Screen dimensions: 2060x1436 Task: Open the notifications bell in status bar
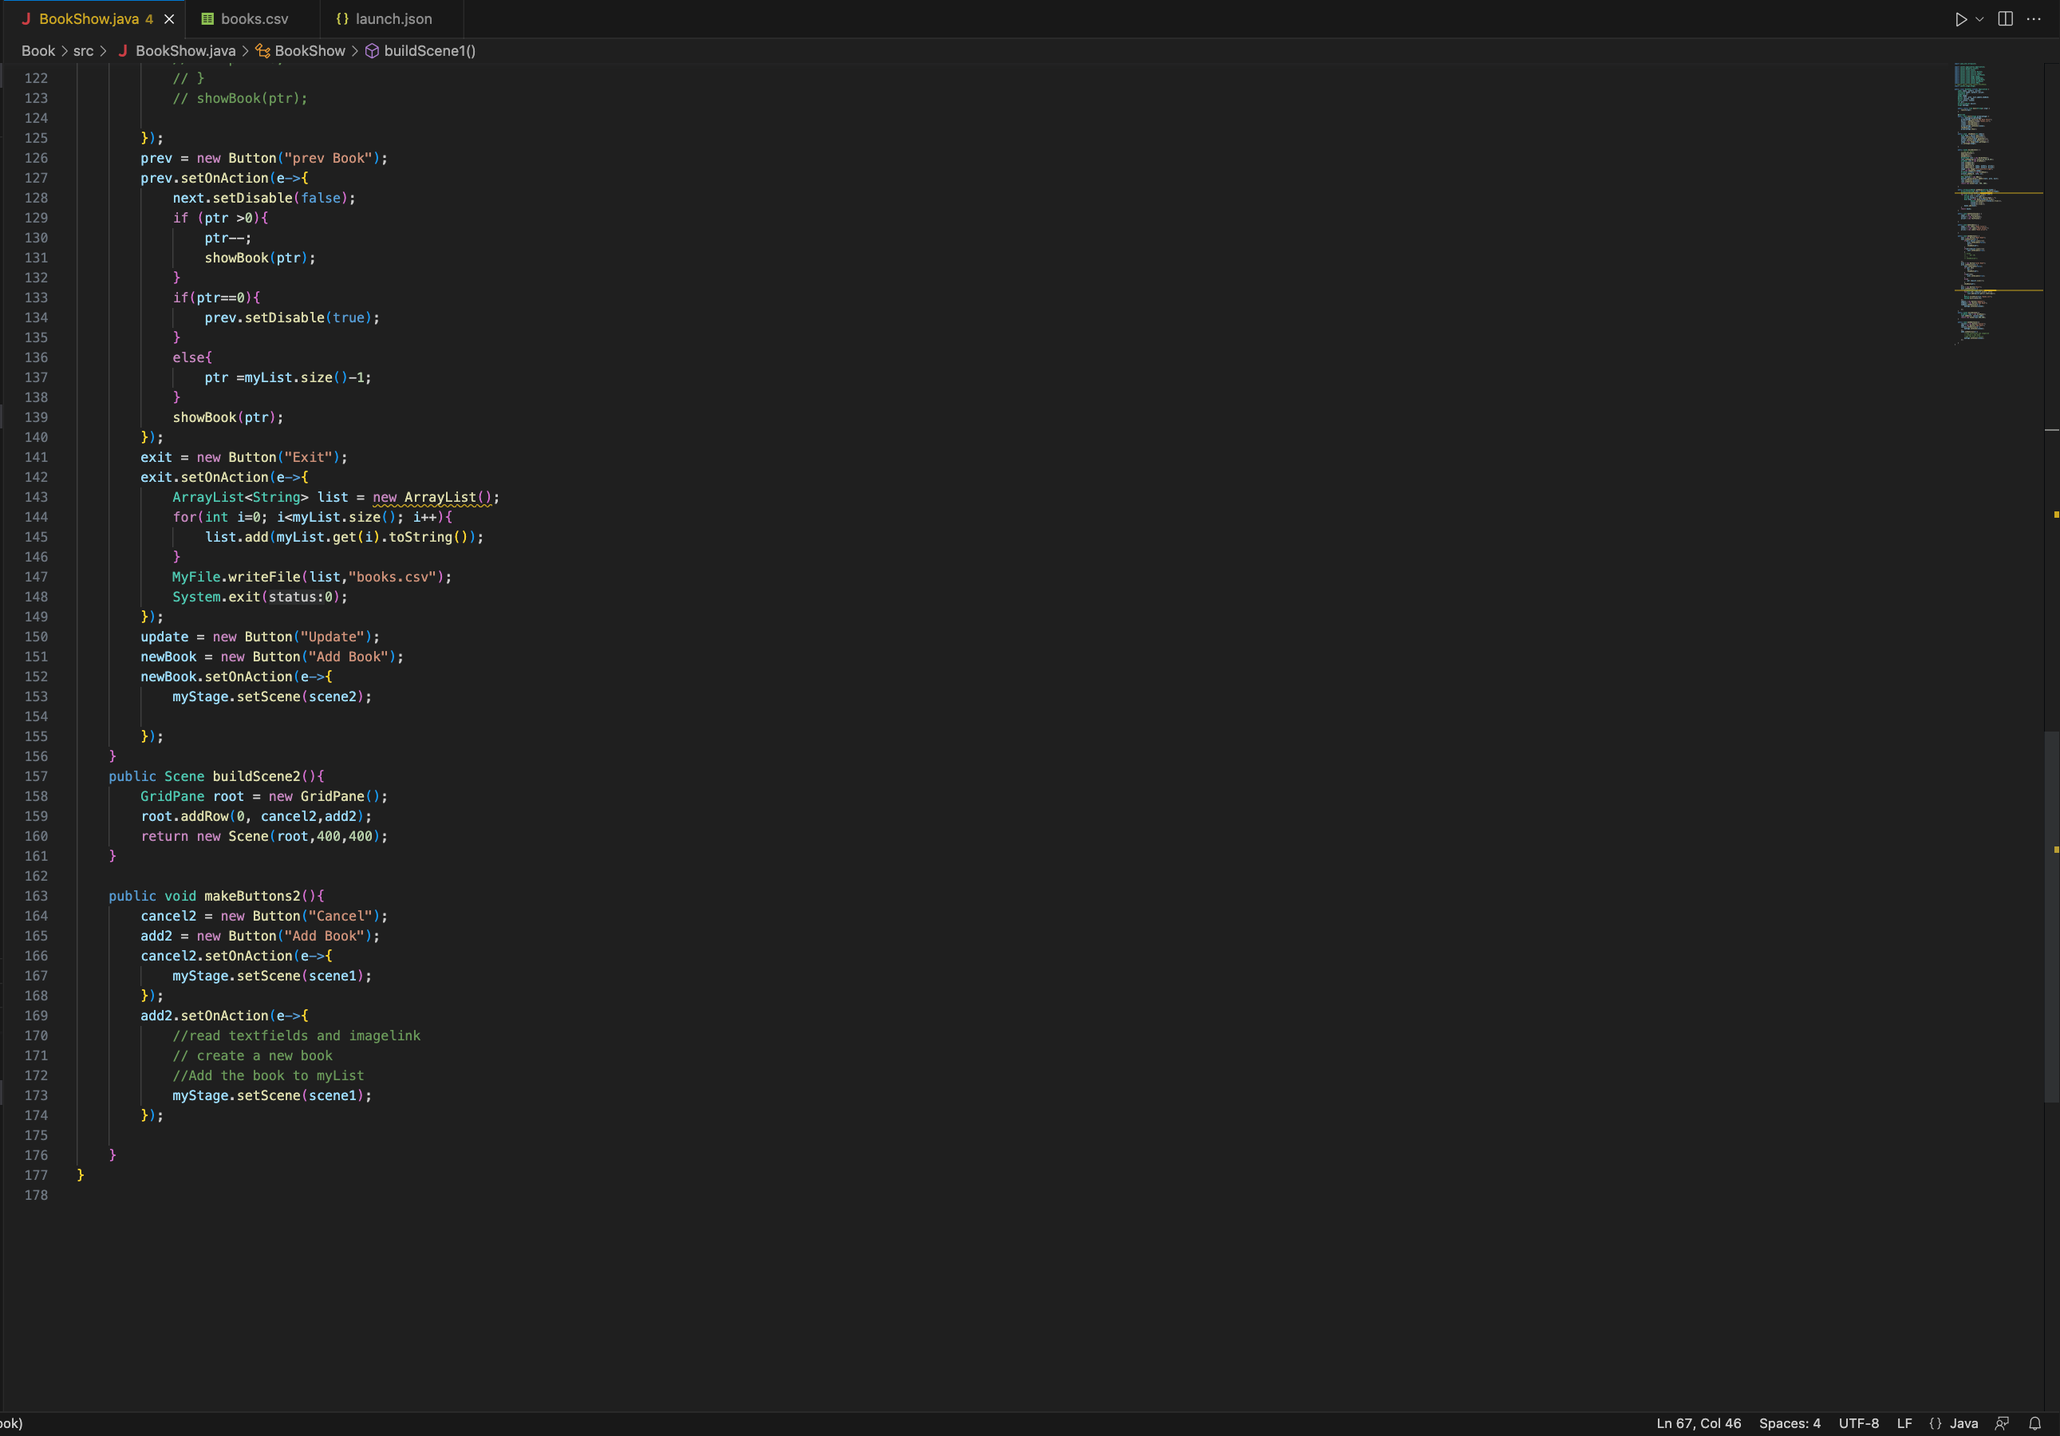pos(2035,1423)
